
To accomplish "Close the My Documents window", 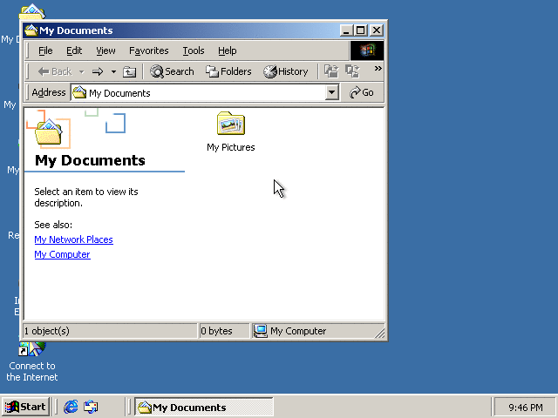I will point(377,30).
